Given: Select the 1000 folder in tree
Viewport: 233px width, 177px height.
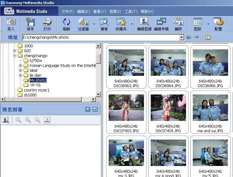Looking at the screenshot, I should point(25,46).
